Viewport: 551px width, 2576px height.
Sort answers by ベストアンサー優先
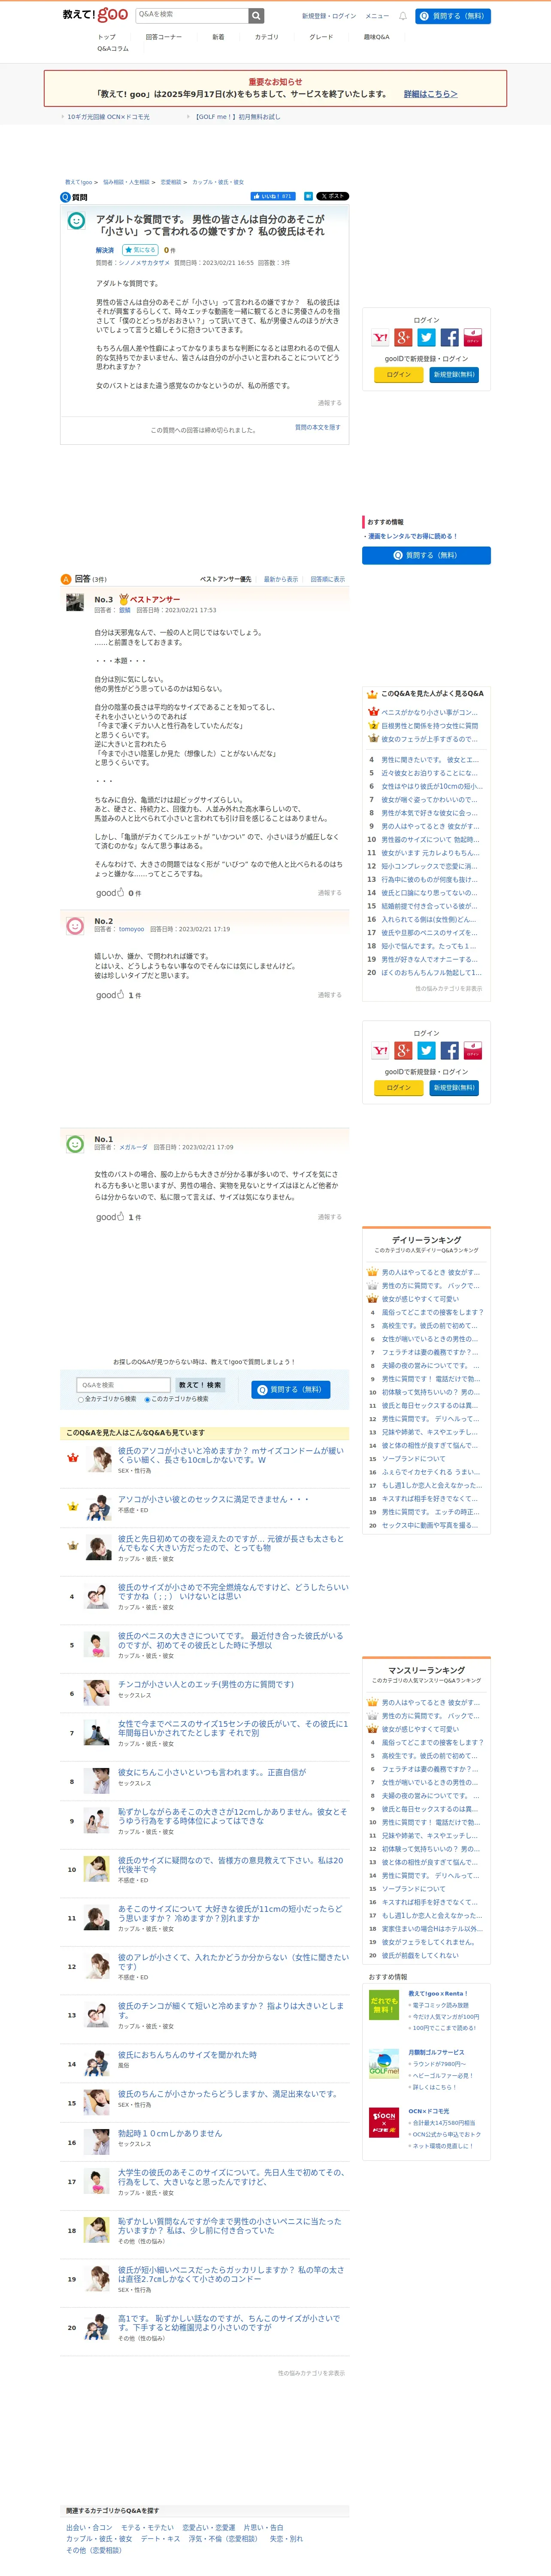point(226,579)
